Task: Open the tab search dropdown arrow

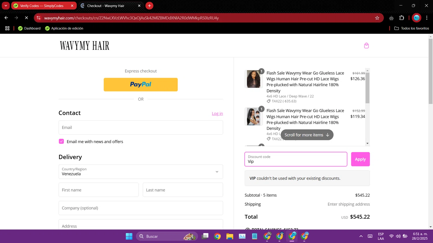Action: point(6,6)
